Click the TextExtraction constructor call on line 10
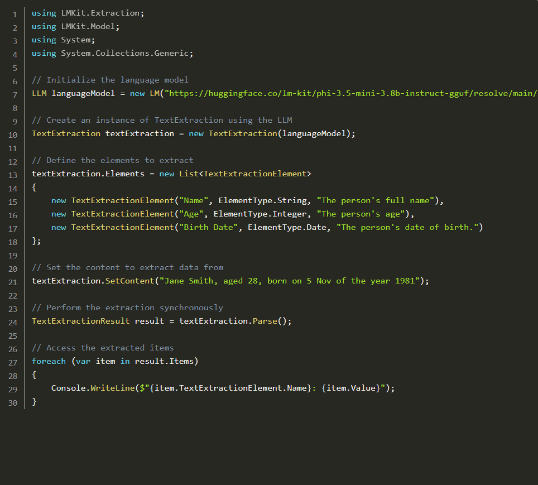This screenshot has width=538, height=485. 243,133
